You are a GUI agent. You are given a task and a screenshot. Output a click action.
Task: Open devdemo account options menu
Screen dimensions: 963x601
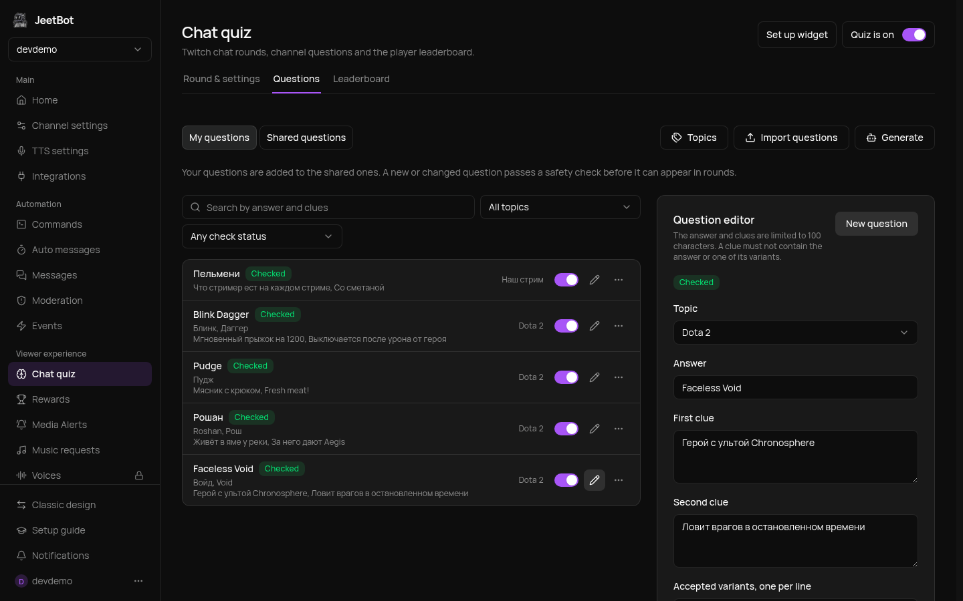138,581
